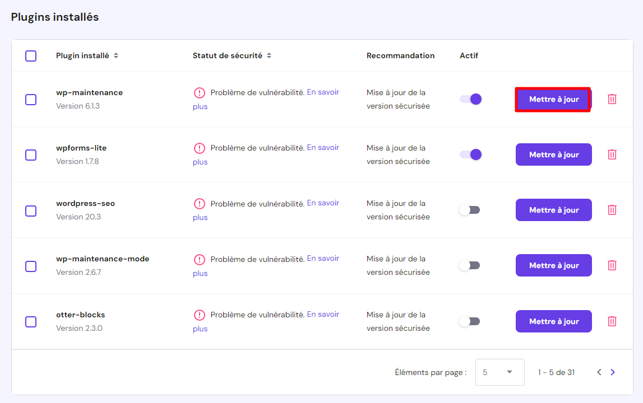Select all plugins with the header checkbox
The height and width of the screenshot is (403, 643).
31,55
